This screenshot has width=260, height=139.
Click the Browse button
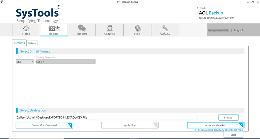228,118
